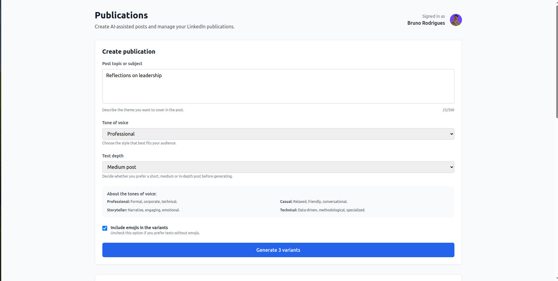558x281 pixels.
Task: Click the Bruno Rodrigues user name
Action: pyautogui.click(x=426, y=23)
